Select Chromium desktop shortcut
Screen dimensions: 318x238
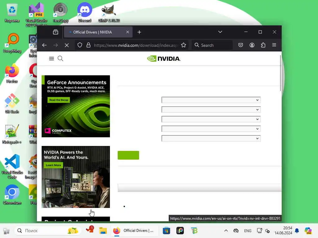12,195
